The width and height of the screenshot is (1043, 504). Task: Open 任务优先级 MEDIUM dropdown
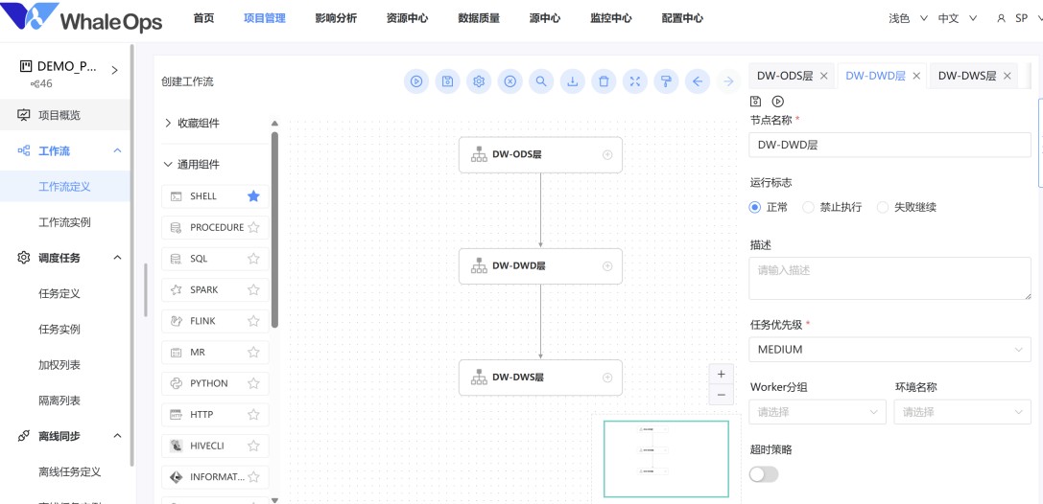(890, 350)
